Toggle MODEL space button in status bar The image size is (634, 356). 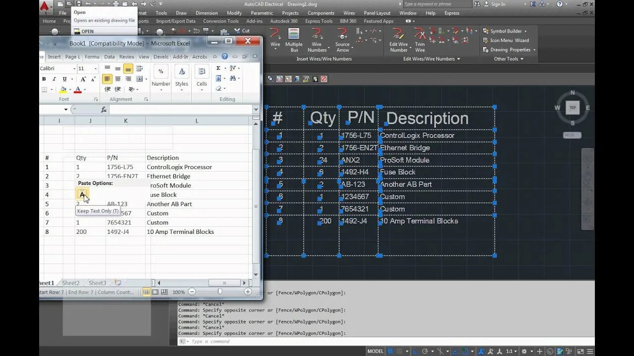375,352
